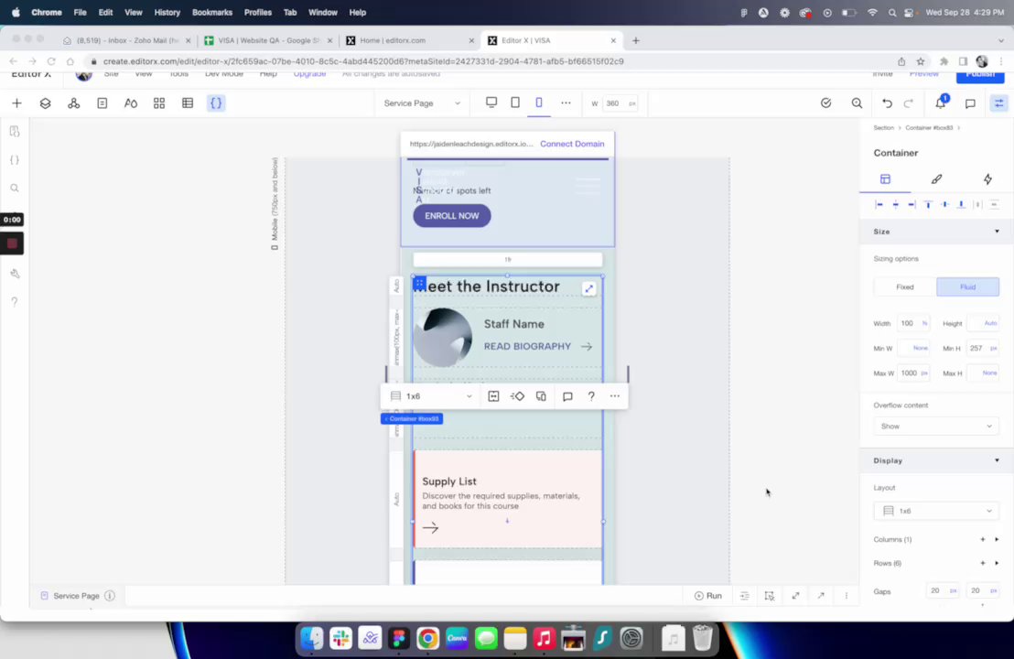Expand the Columns (1) arrow
This screenshot has height=659, width=1014.
(997, 539)
